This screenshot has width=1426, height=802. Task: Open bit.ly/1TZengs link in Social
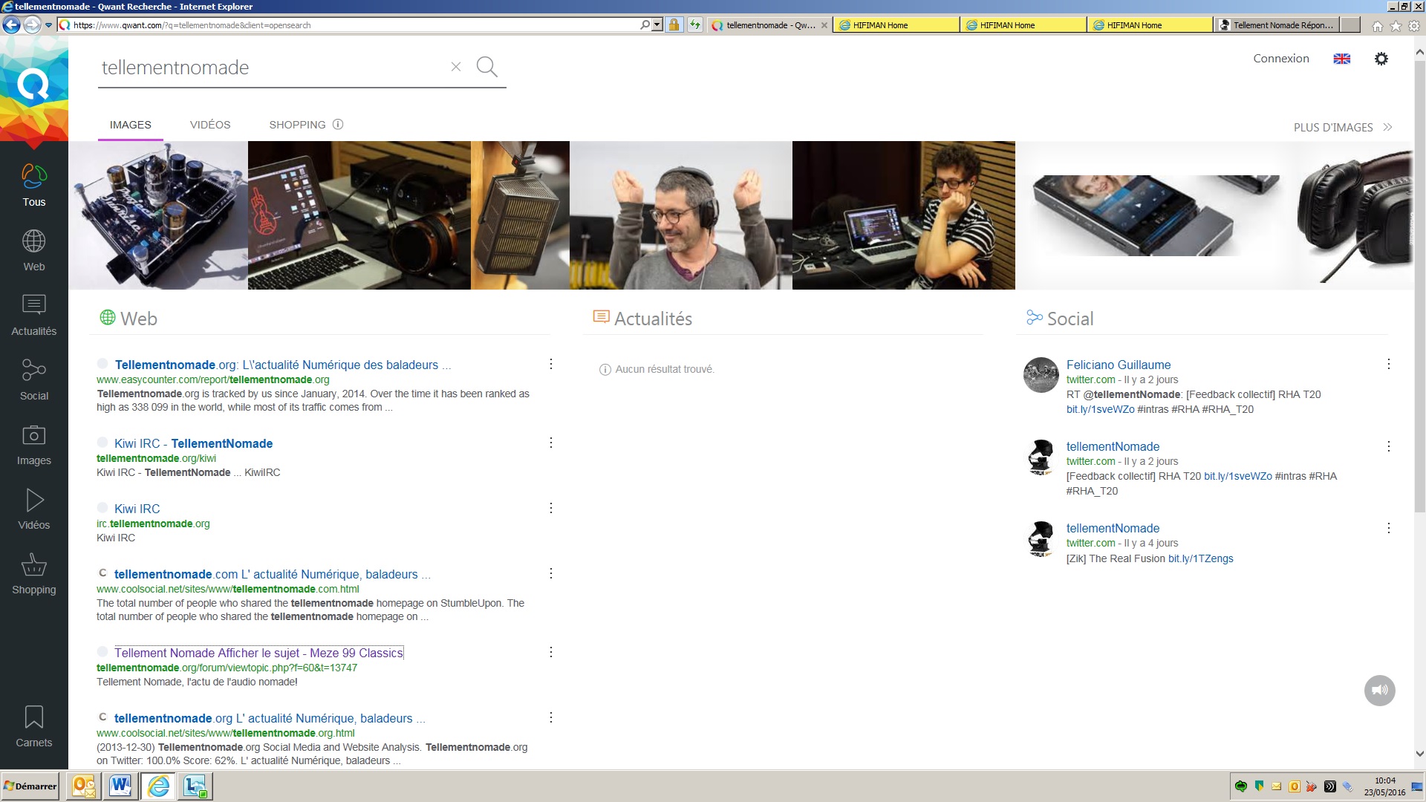[x=1200, y=558]
